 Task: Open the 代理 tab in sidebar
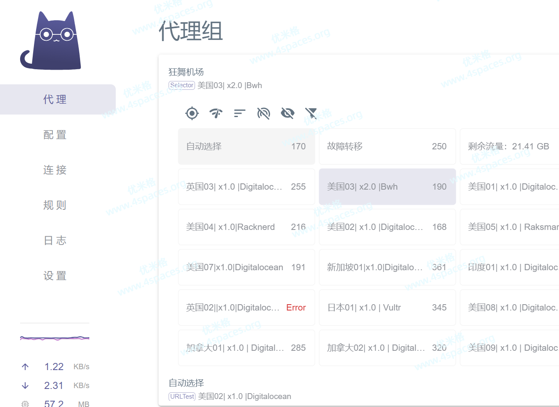pos(55,99)
